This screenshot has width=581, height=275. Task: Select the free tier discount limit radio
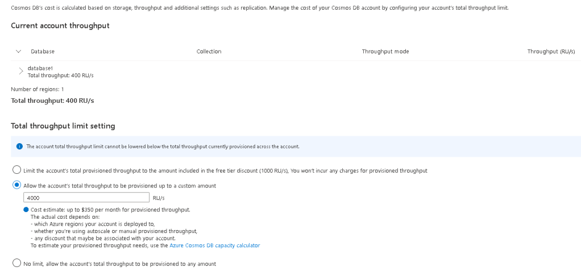16,170
